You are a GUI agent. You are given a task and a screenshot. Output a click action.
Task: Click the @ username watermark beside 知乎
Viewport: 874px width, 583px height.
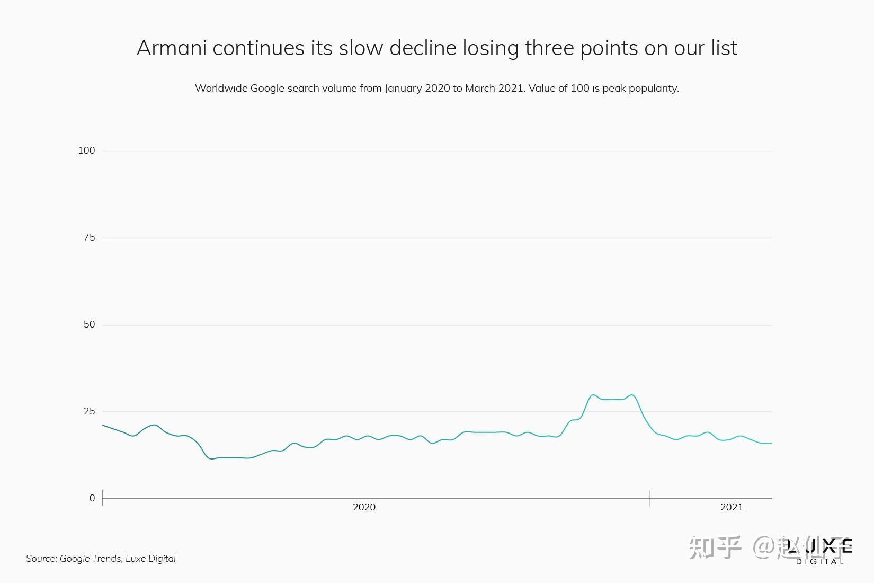tap(779, 547)
